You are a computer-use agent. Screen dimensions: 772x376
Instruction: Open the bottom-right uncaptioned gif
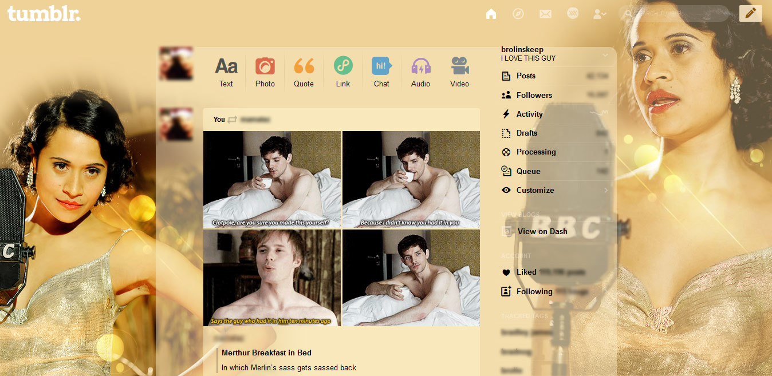411,278
